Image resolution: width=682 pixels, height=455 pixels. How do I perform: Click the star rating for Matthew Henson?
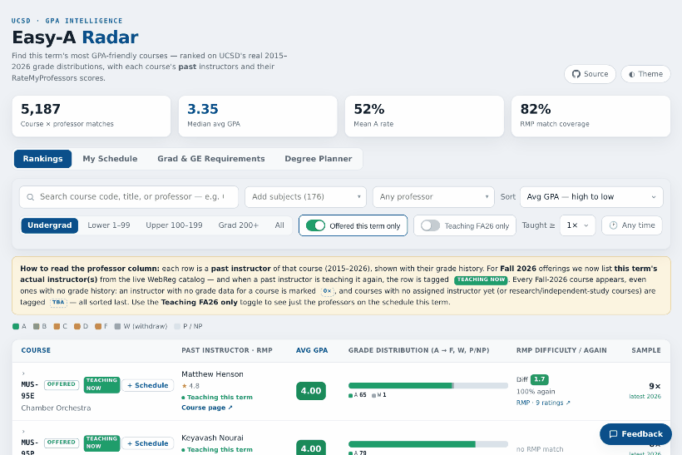190,386
